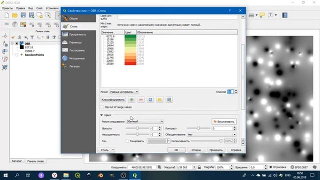Open the Yandex browser taskbar icon
The height and width of the screenshot is (180, 320).
[x=54, y=175]
